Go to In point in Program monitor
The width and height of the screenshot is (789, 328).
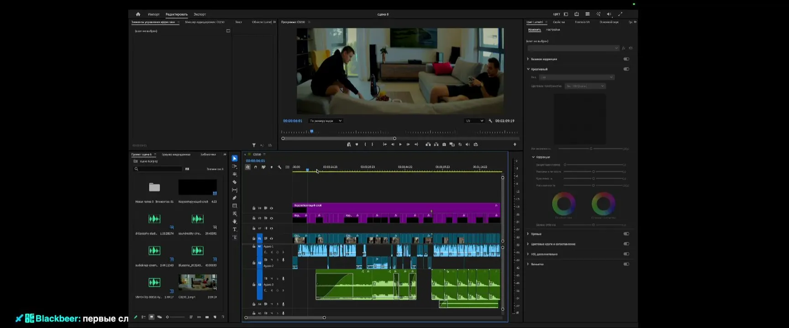click(x=385, y=144)
